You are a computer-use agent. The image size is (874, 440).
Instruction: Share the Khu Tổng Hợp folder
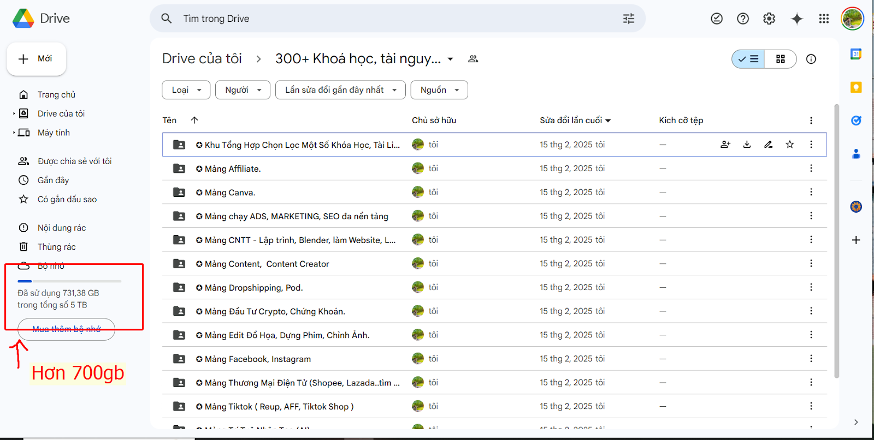click(725, 144)
